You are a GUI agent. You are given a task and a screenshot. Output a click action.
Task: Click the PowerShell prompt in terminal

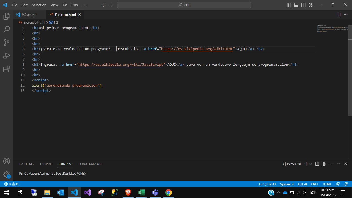pyautogui.click(x=53, y=174)
